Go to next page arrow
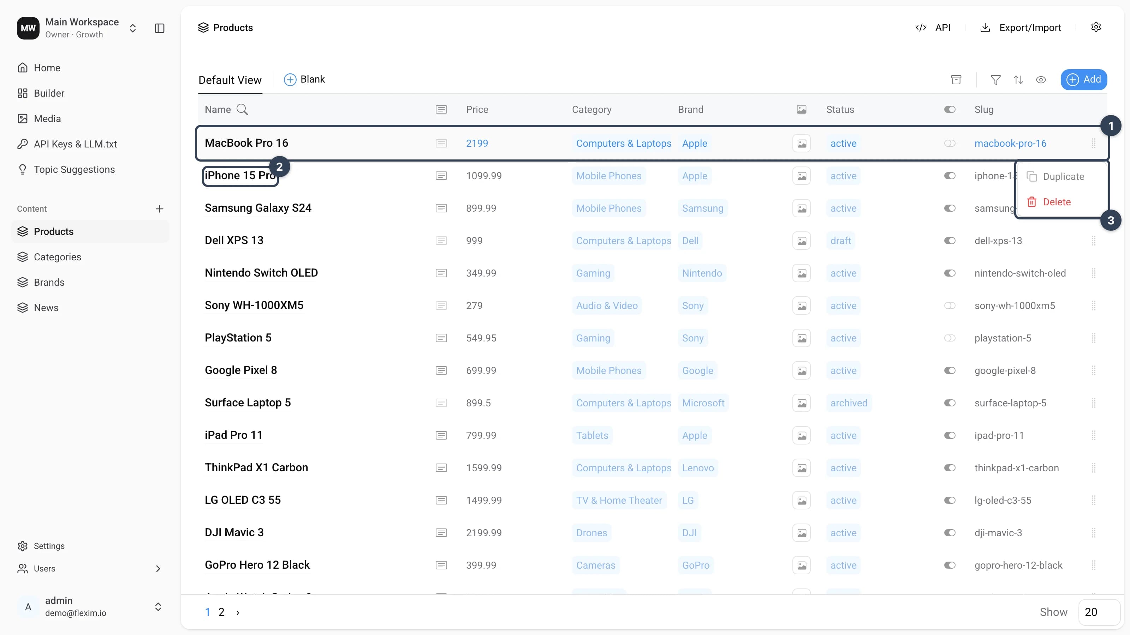 [238, 612]
